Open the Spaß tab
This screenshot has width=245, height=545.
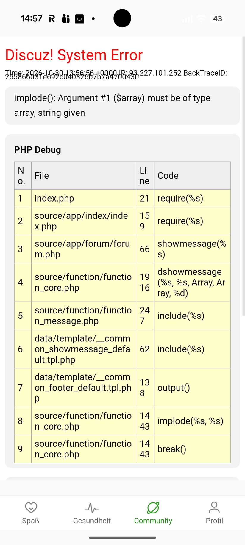coord(31,513)
